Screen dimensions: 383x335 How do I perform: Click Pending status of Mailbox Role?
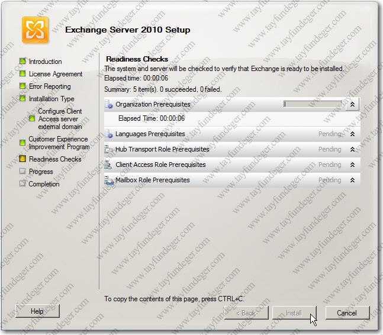330,180
